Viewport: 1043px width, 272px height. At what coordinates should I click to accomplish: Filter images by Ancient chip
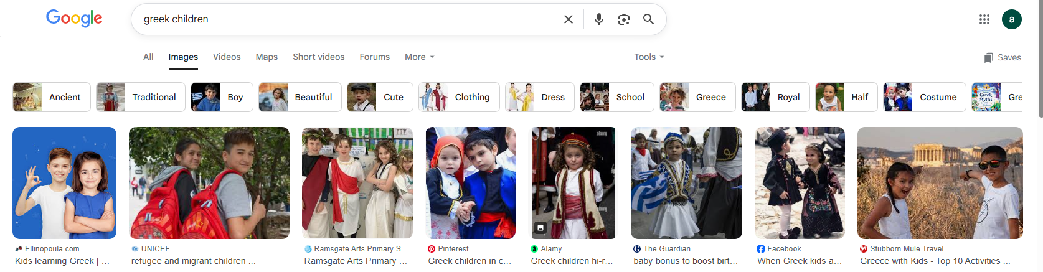(52, 97)
